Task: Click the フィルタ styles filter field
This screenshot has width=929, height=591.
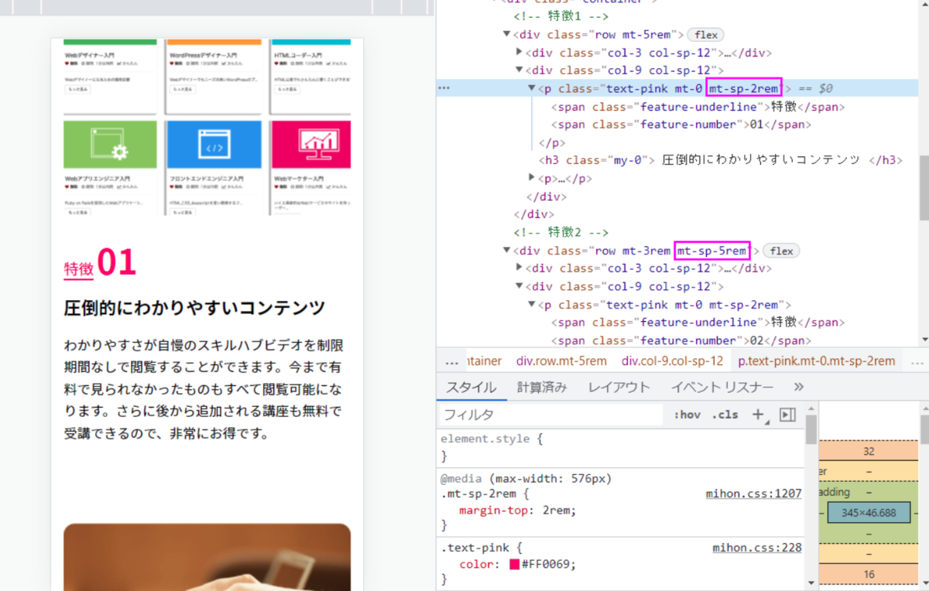Action: tap(551, 415)
